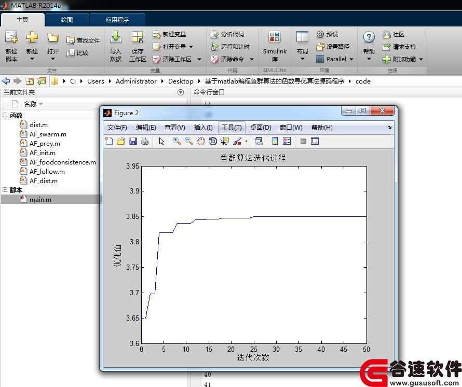The height and width of the screenshot is (387, 462).
Task: Expand the Clear Workspace (清除工作区) dropdown
Action: 199,59
